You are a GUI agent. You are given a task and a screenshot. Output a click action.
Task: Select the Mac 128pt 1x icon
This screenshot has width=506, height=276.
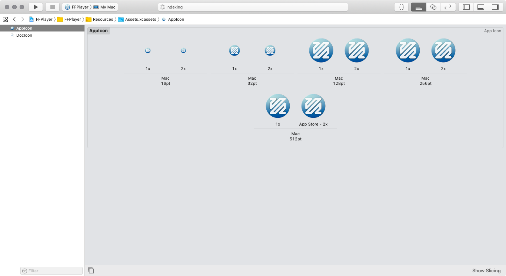[321, 50]
